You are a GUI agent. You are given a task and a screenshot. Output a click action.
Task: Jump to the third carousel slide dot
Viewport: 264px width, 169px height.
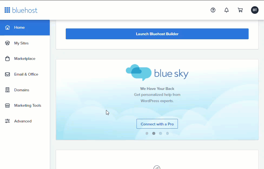(160, 133)
